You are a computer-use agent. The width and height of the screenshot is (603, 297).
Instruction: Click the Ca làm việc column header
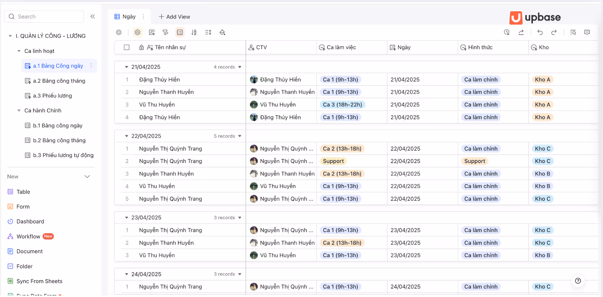(352, 47)
